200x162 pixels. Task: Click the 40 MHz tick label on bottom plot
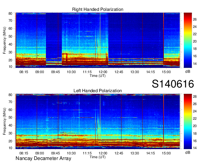pyautogui.click(x=10, y=126)
